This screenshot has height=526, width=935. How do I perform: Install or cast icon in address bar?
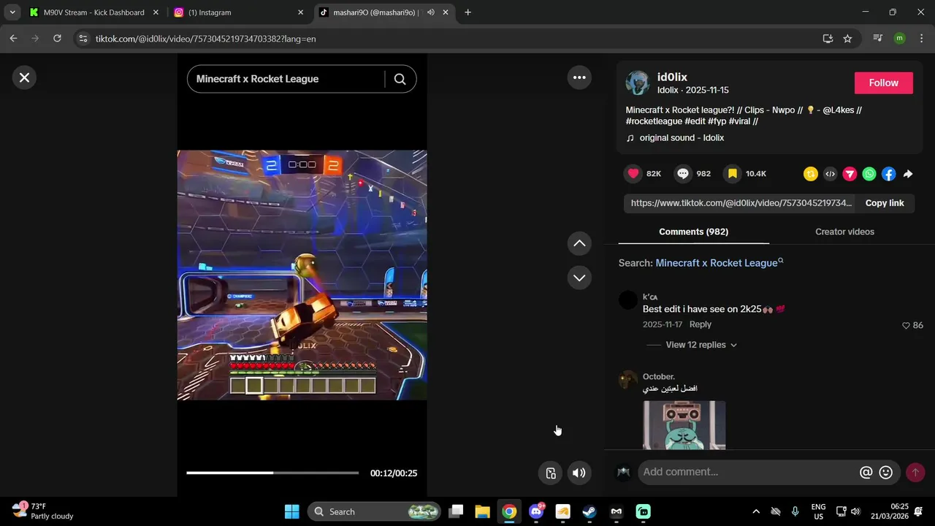828,39
